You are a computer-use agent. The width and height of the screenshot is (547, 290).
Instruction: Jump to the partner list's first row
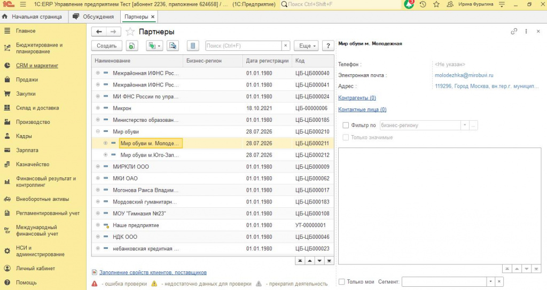[300, 261]
